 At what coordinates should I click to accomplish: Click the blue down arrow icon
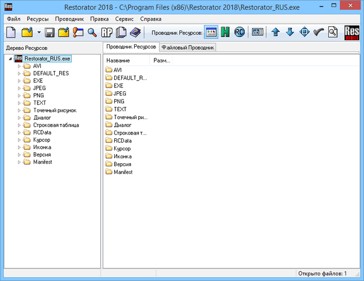point(290,32)
